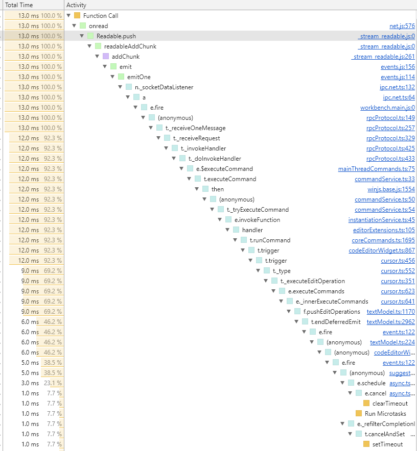Click the green square next to onread

[x=83, y=26]
